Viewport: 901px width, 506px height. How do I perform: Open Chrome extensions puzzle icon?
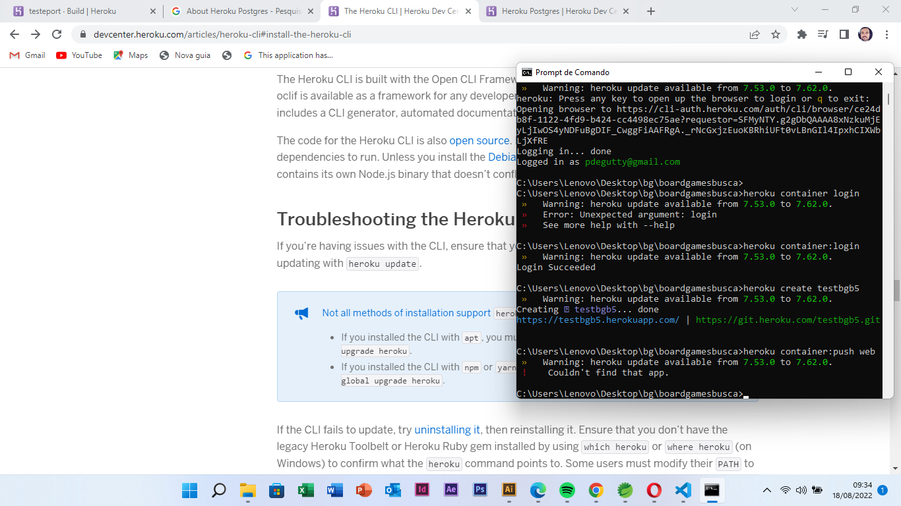pos(802,34)
